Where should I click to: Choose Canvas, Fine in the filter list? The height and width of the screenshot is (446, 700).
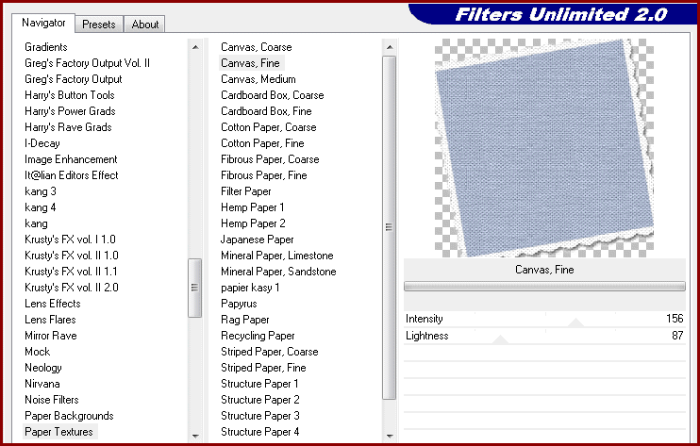(x=250, y=63)
